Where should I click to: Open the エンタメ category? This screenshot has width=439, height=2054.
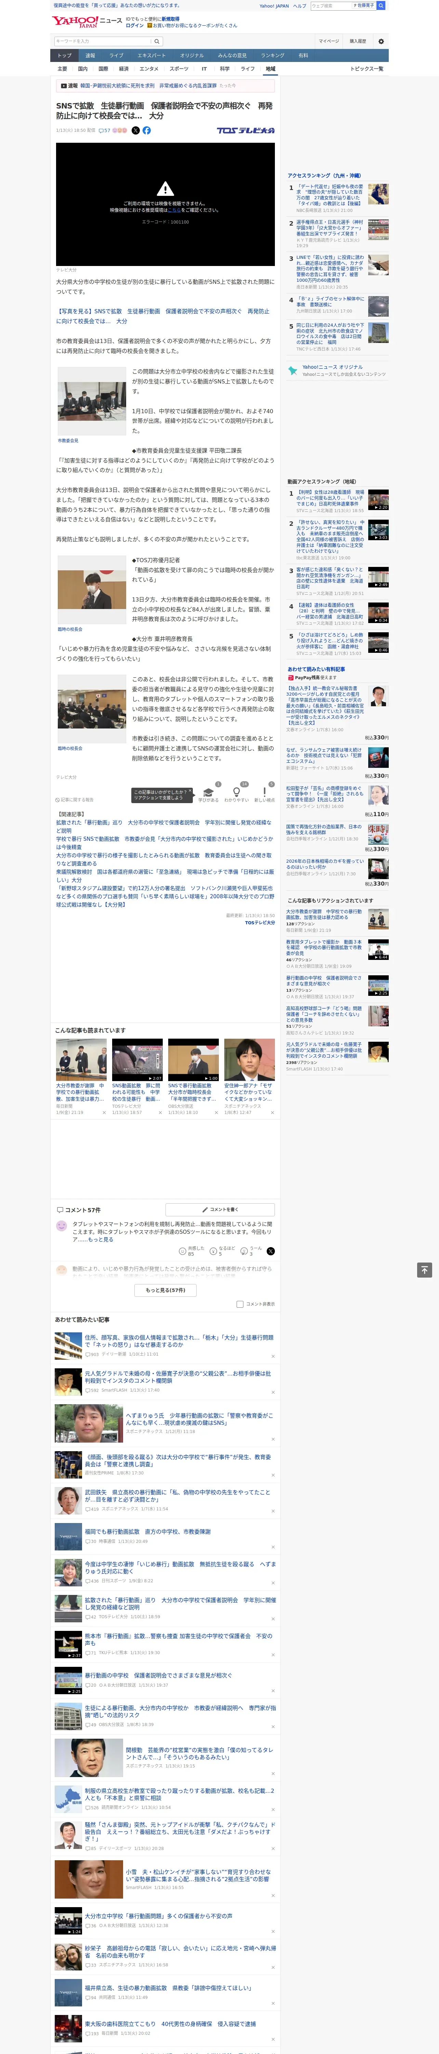pyautogui.click(x=149, y=68)
